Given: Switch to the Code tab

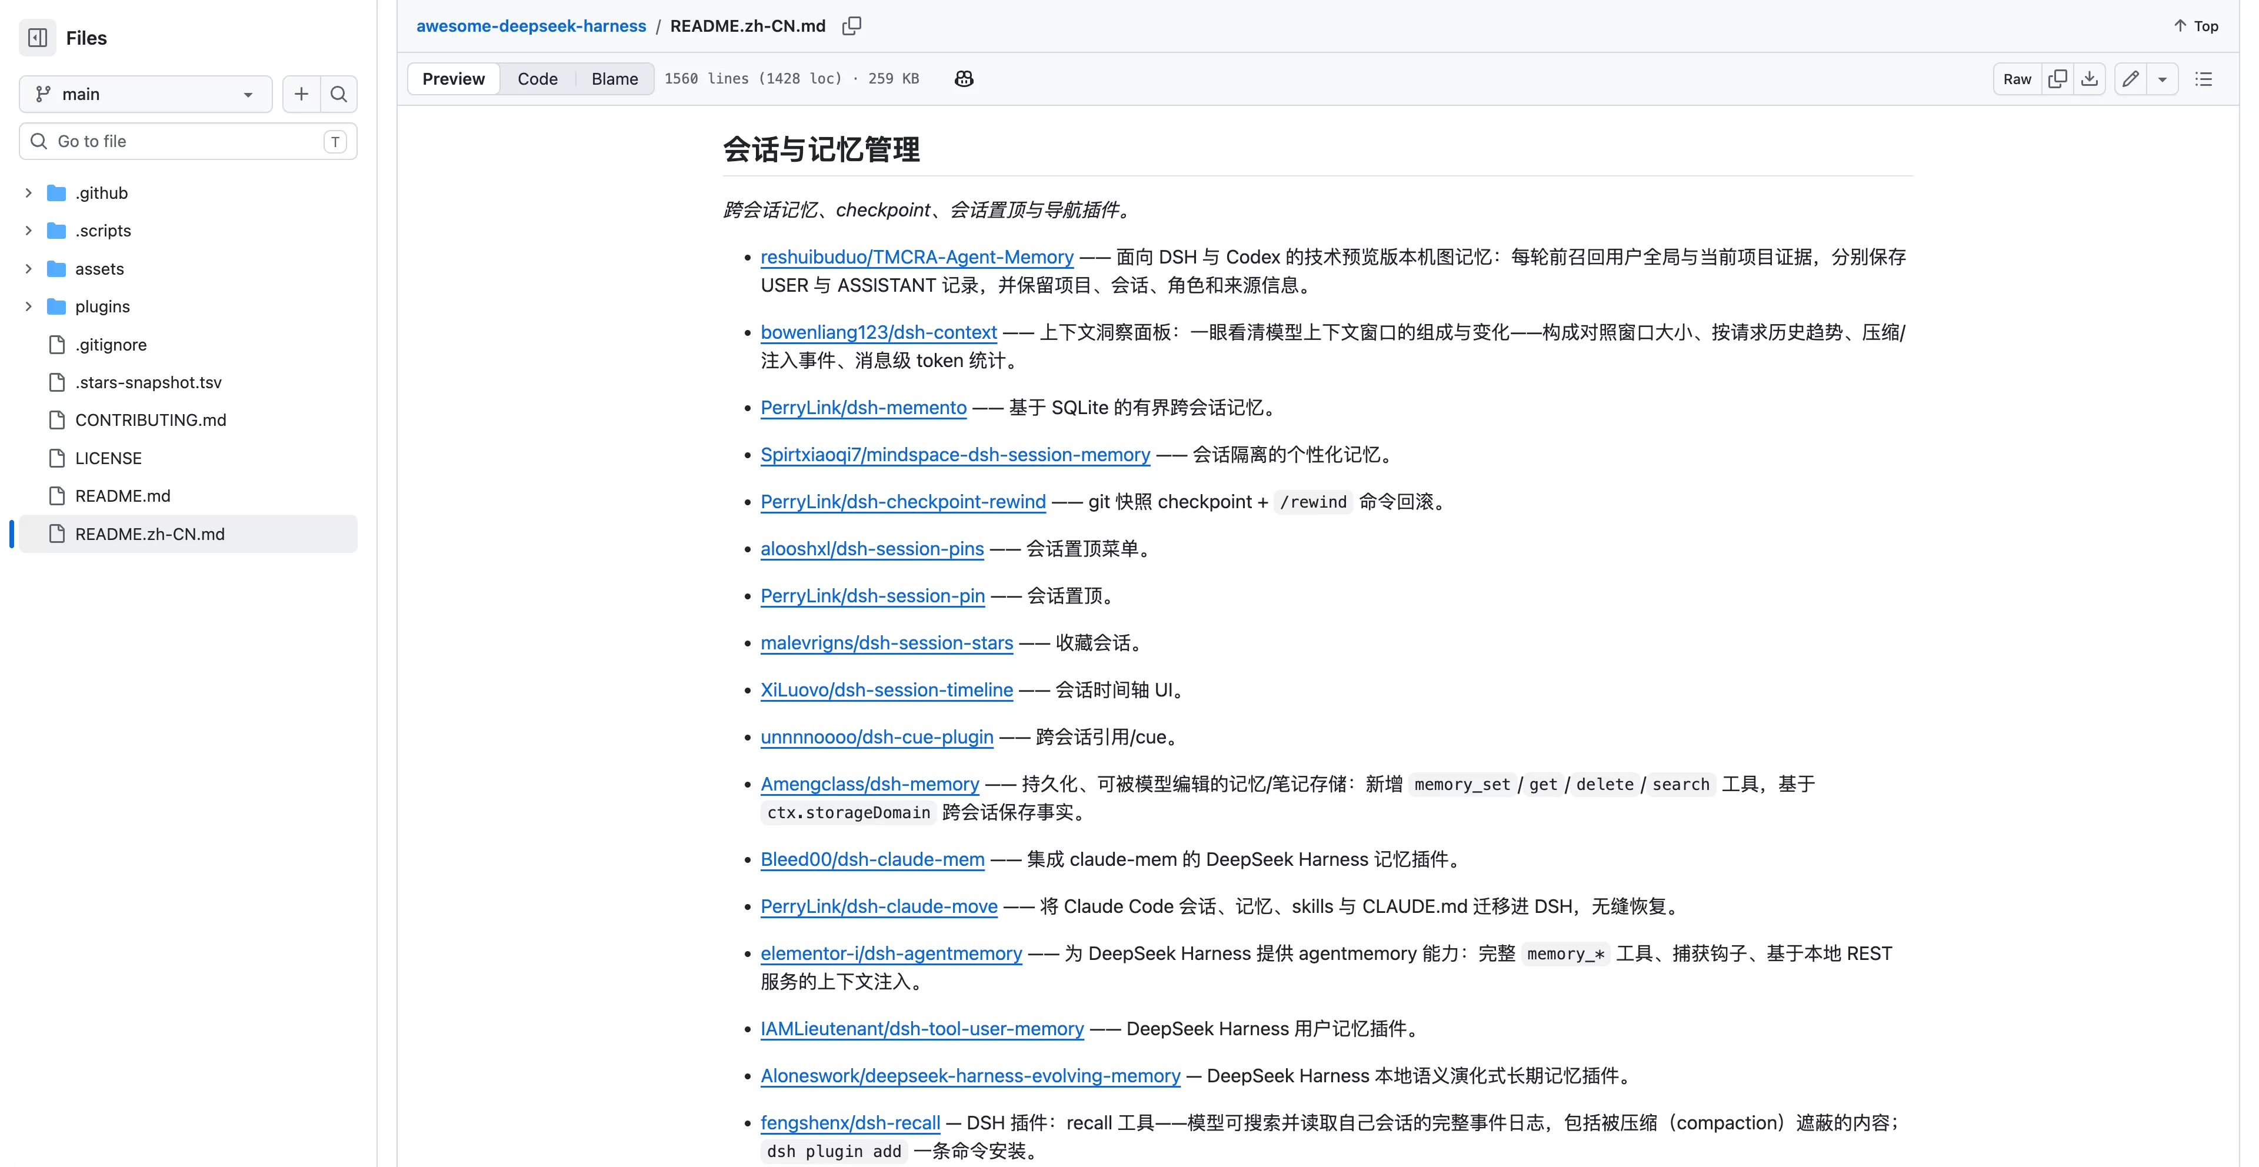Looking at the screenshot, I should click(538, 79).
